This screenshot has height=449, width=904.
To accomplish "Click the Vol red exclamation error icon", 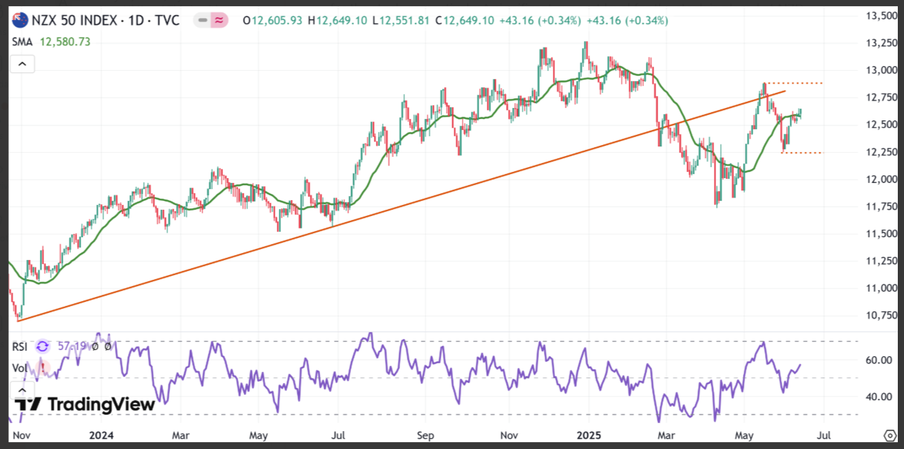I will pos(43,368).
